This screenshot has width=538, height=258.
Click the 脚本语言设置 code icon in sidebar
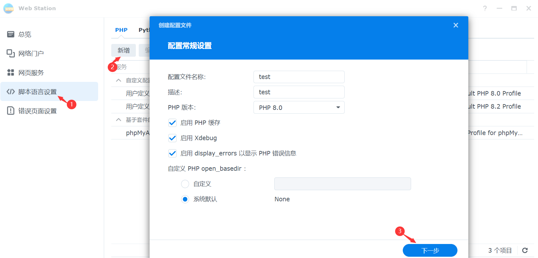pyautogui.click(x=11, y=92)
